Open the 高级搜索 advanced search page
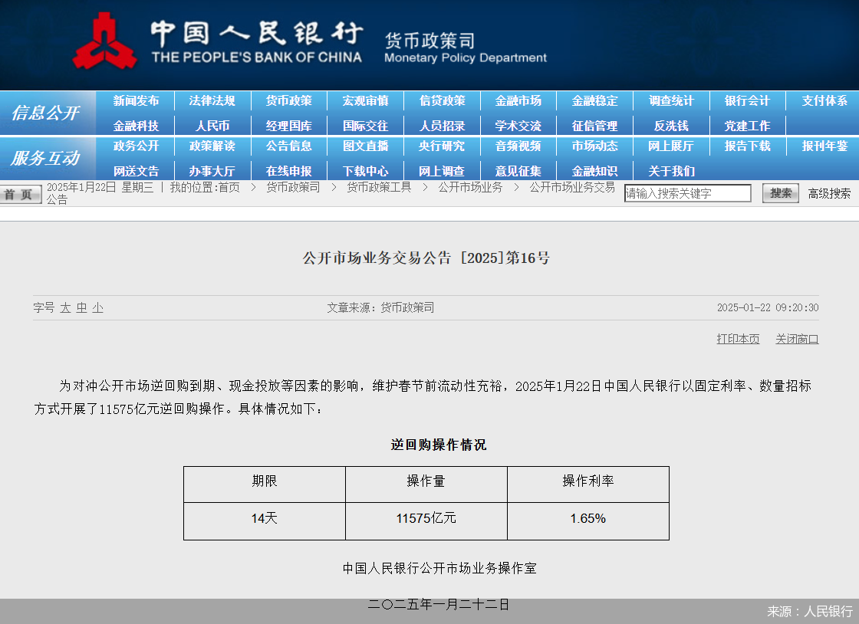Screen dimensions: 859x624 coord(829,193)
